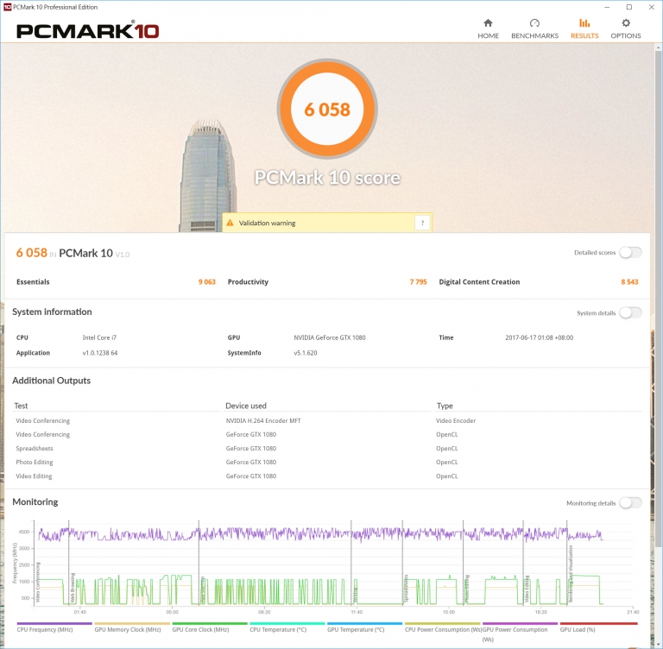
Task: Click the Device used column header
Action: point(246,406)
